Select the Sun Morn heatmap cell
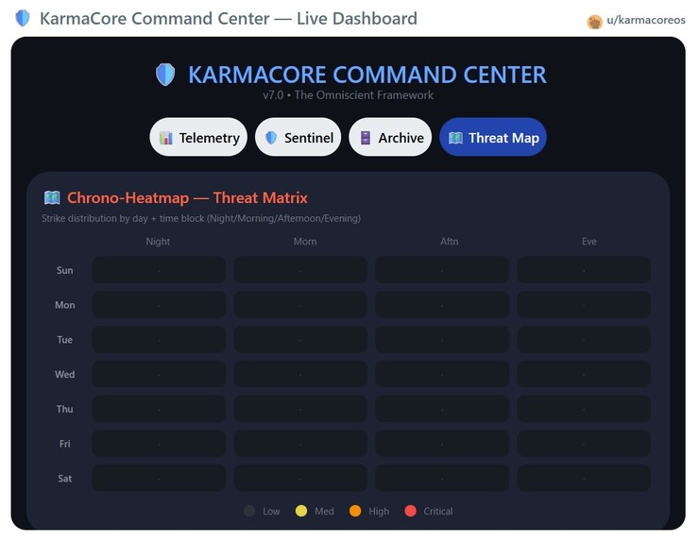The height and width of the screenshot is (541, 699). pyautogui.click(x=300, y=270)
